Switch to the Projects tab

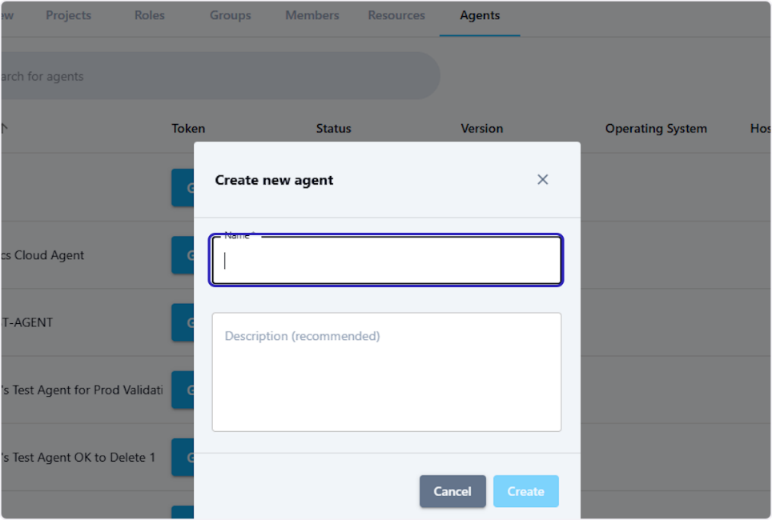(x=68, y=15)
